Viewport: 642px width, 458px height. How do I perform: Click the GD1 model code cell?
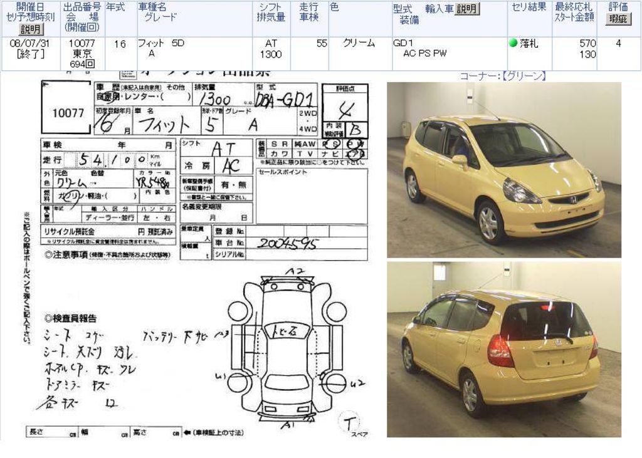pyautogui.click(x=403, y=43)
